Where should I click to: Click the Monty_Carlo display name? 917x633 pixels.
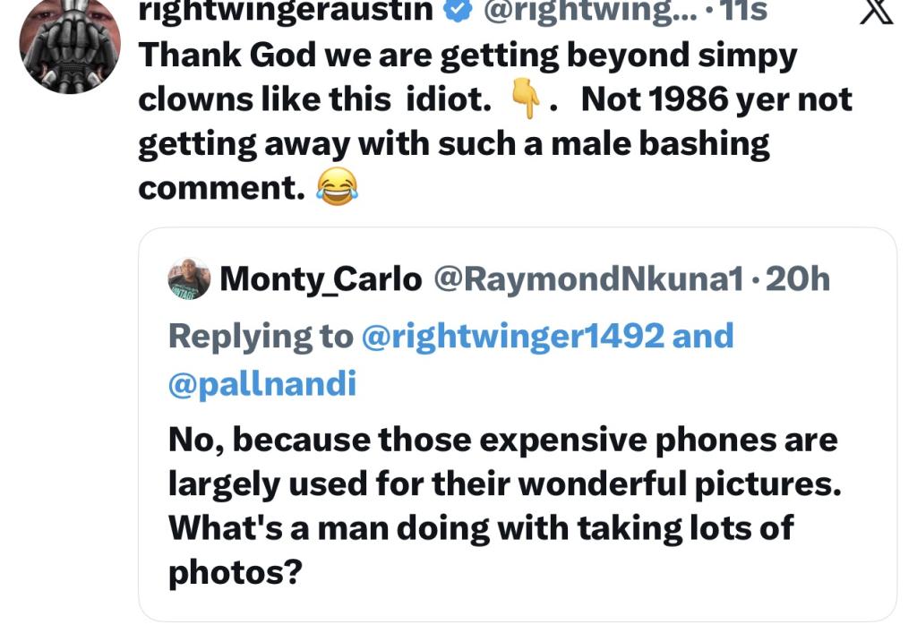(x=321, y=280)
